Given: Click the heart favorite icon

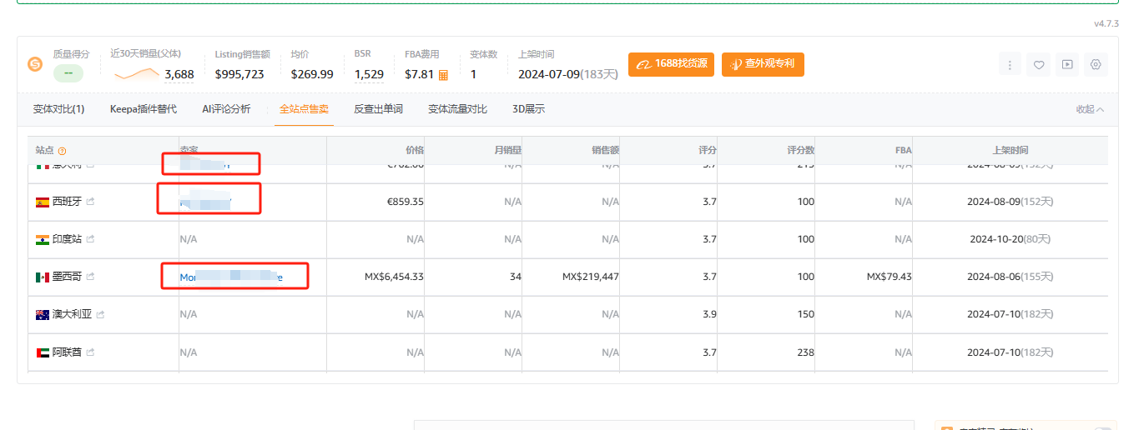Looking at the screenshot, I should pyautogui.click(x=1039, y=65).
